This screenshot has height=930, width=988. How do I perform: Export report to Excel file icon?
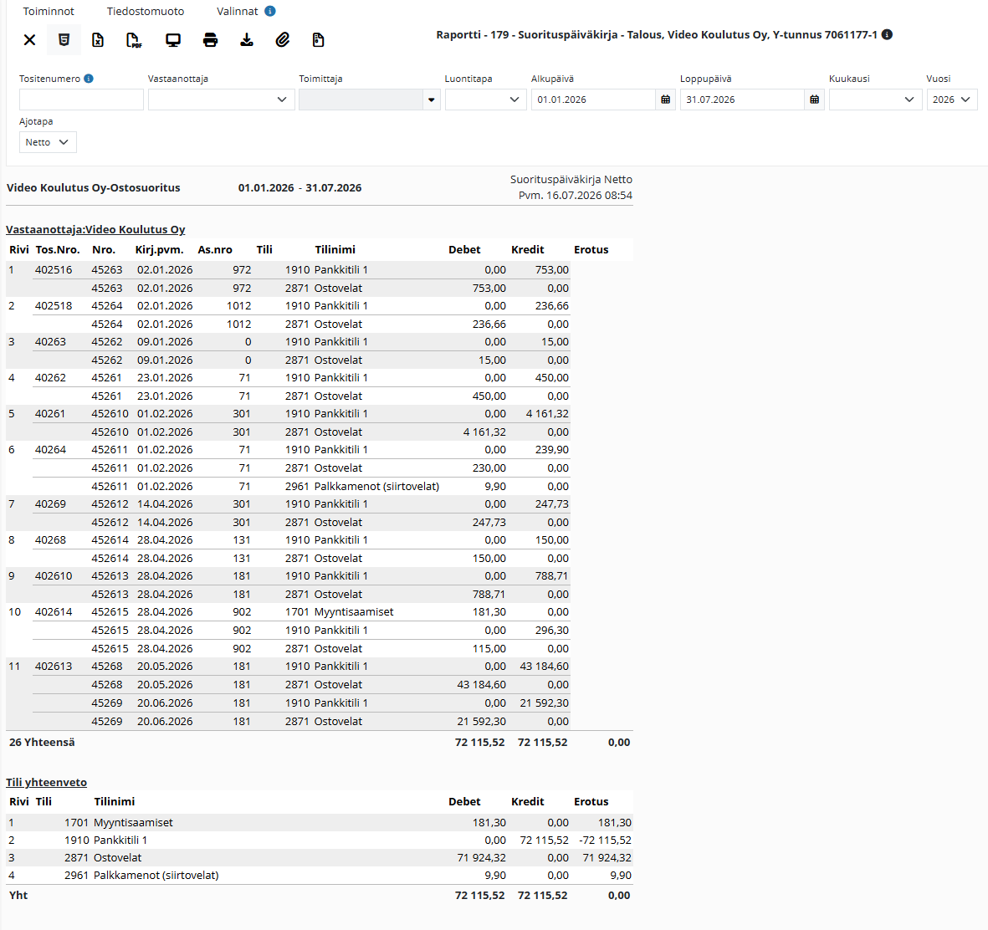coord(98,40)
